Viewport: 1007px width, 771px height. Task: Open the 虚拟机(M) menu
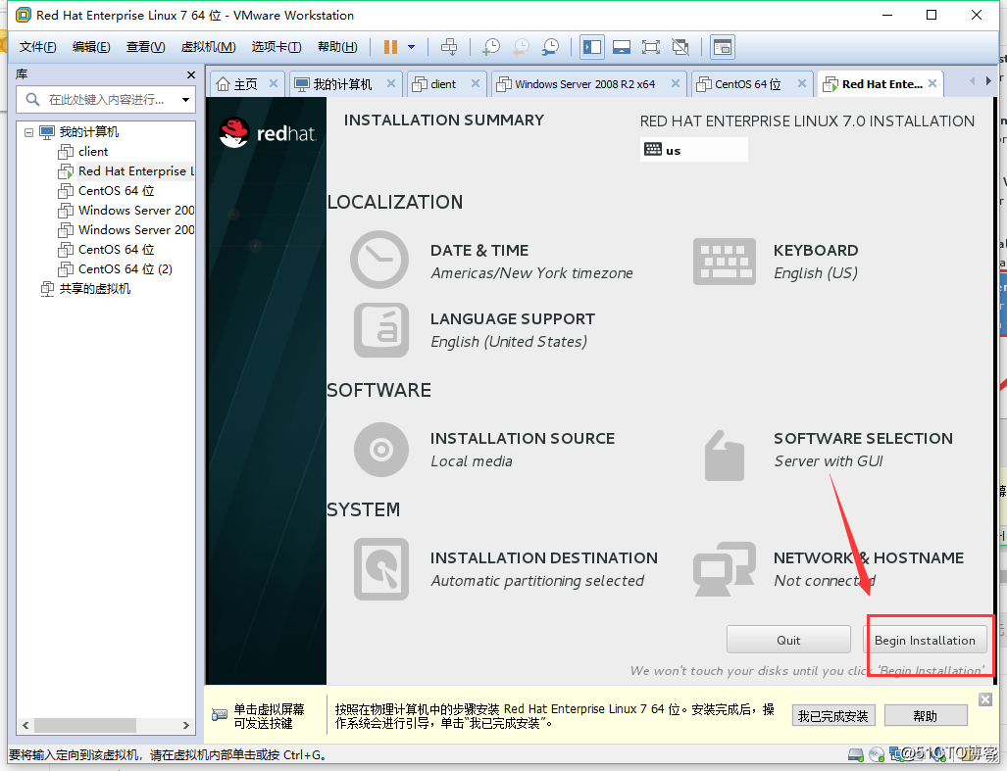[208, 47]
